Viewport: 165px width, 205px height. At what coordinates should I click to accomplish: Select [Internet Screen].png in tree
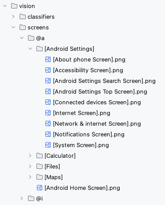coord(81,113)
